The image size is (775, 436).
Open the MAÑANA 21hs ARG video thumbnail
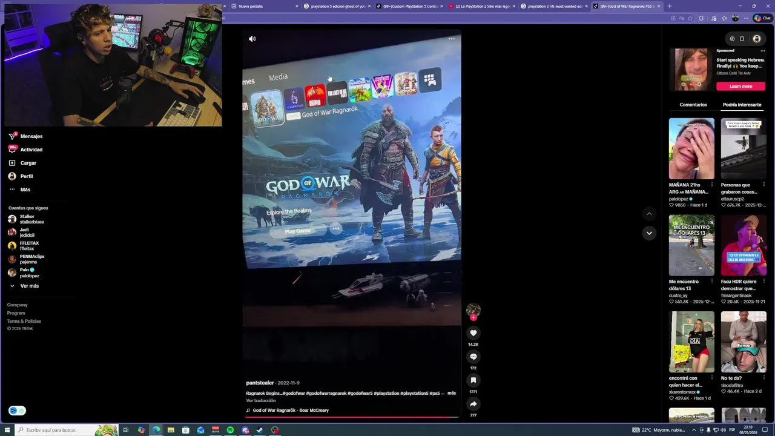pos(691,148)
